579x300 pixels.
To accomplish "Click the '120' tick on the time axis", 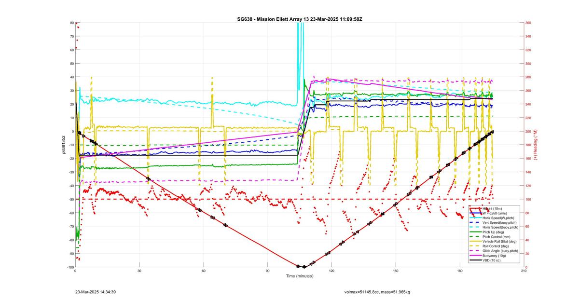I will point(331,271).
